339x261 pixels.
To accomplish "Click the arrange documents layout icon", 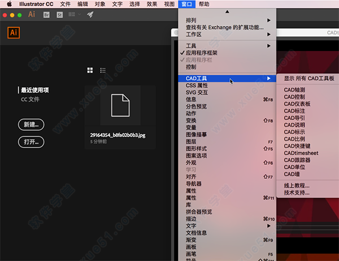I will [x=73, y=15].
